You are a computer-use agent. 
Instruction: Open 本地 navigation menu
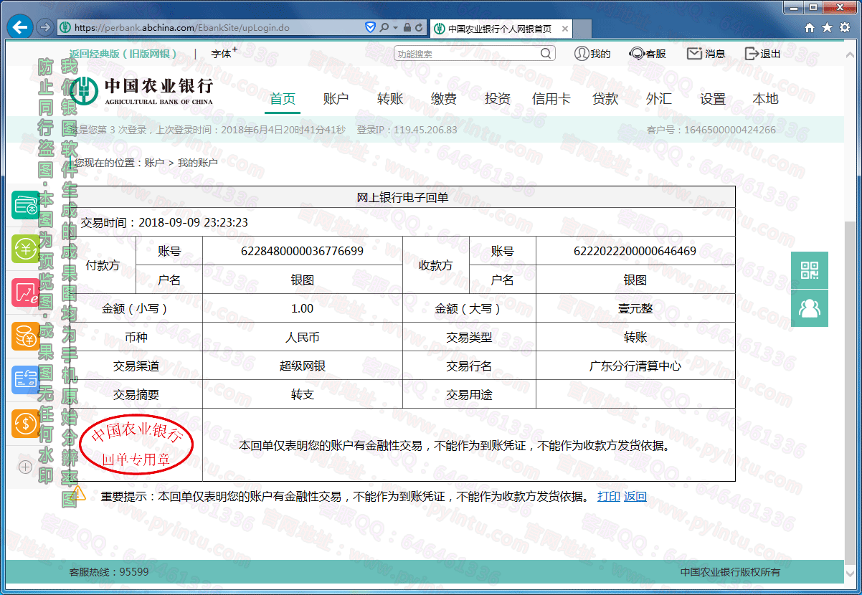[x=765, y=99]
